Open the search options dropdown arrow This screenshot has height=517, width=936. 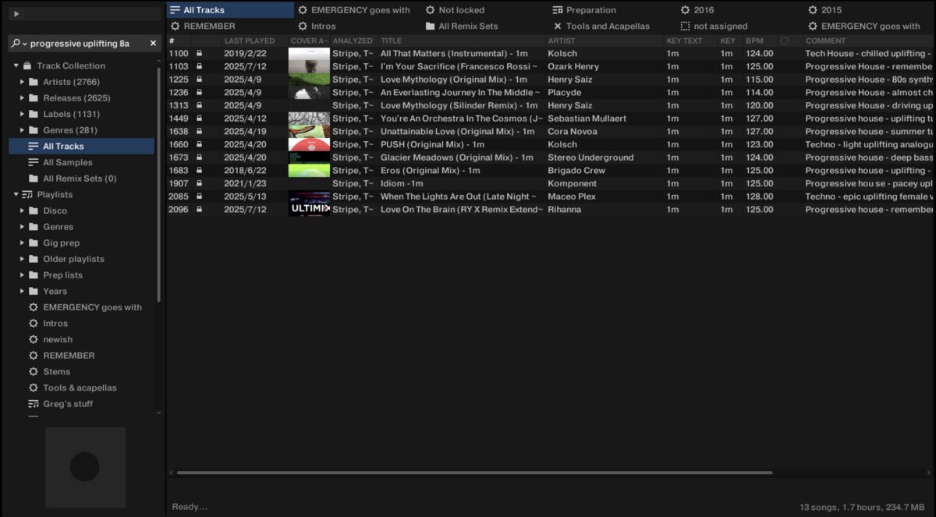pos(25,43)
